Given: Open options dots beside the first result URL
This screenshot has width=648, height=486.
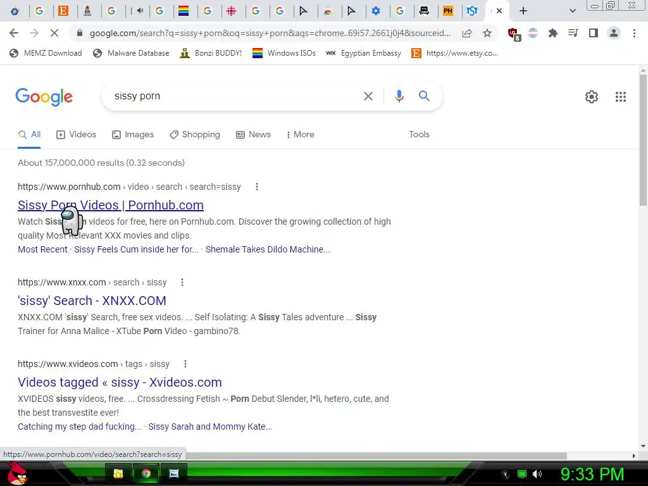Looking at the screenshot, I should point(257,187).
